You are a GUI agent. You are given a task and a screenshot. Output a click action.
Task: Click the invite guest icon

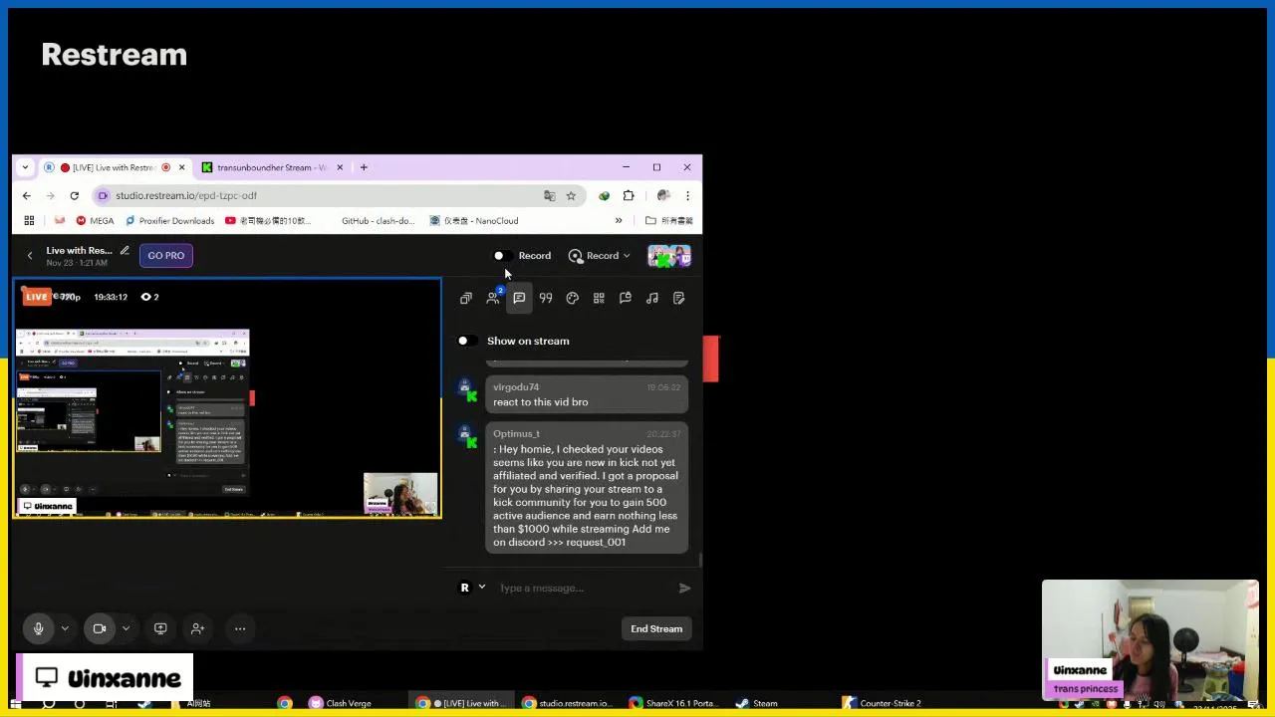[197, 628]
